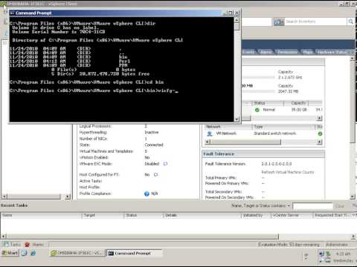Click right arrow of network list scrollbar
This screenshot has height=267, width=357.
coord(320,142)
